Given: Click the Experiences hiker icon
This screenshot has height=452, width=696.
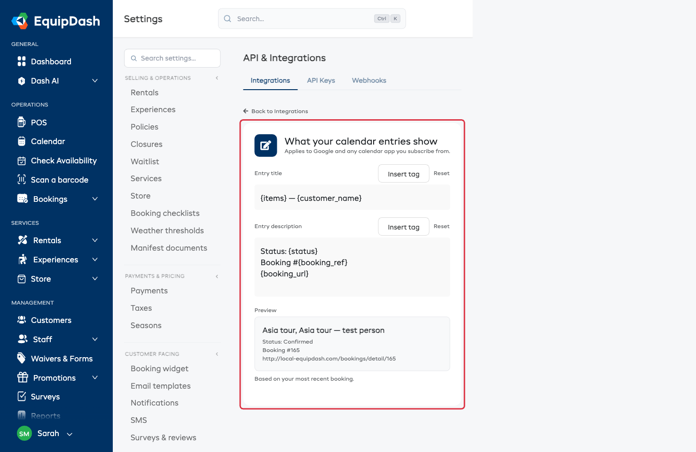Looking at the screenshot, I should coord(23,260).
